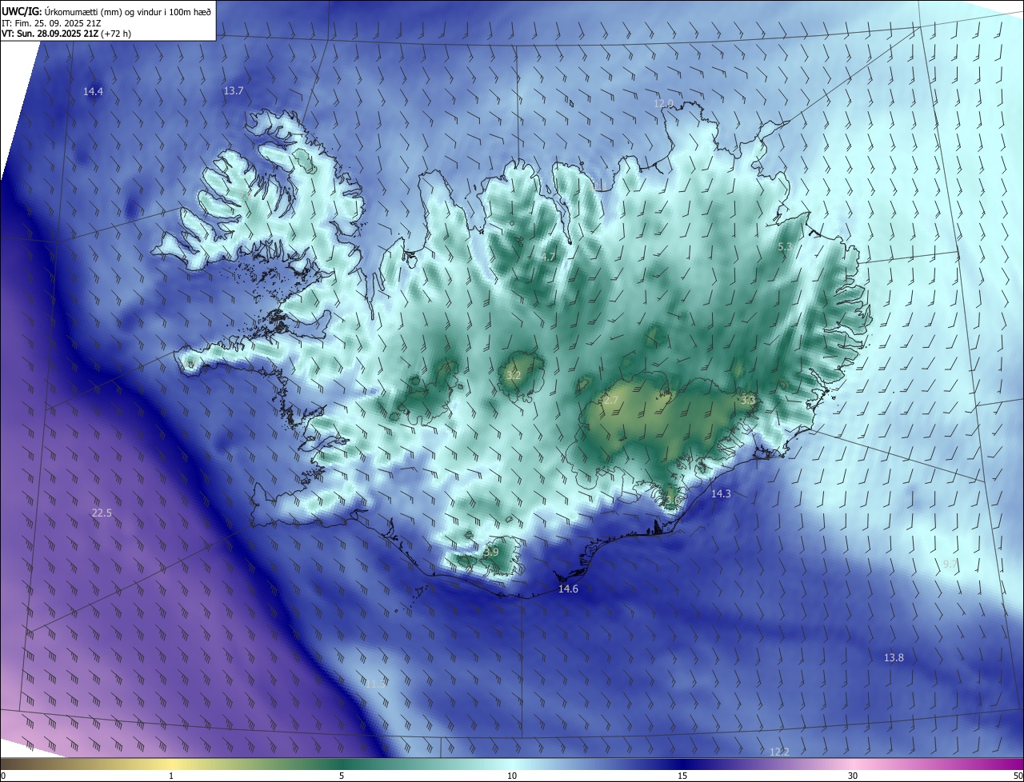
Task: Click the colorbar tick label 50
Action: click(x=1018, y=776)
